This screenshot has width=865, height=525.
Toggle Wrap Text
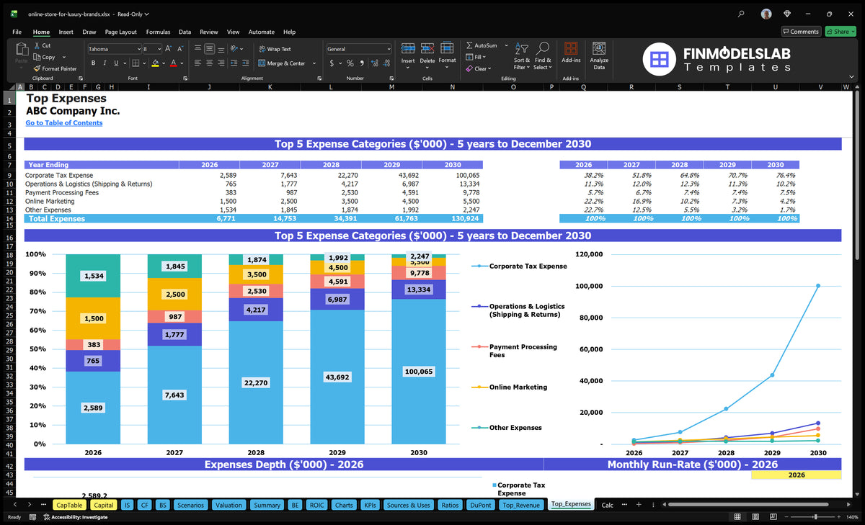pos(275,49)
